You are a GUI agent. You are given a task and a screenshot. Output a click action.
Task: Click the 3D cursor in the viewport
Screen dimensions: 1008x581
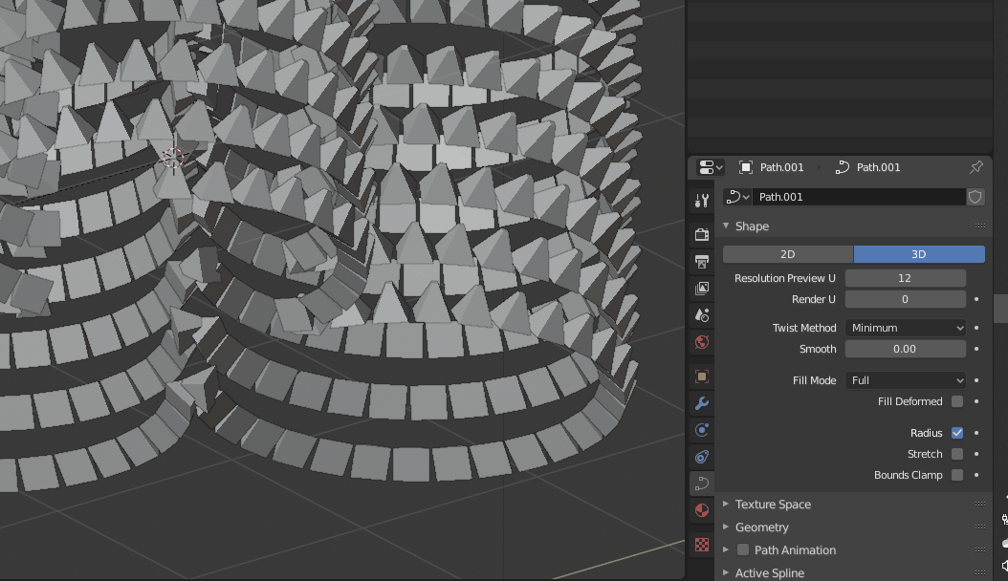point(173,158)
